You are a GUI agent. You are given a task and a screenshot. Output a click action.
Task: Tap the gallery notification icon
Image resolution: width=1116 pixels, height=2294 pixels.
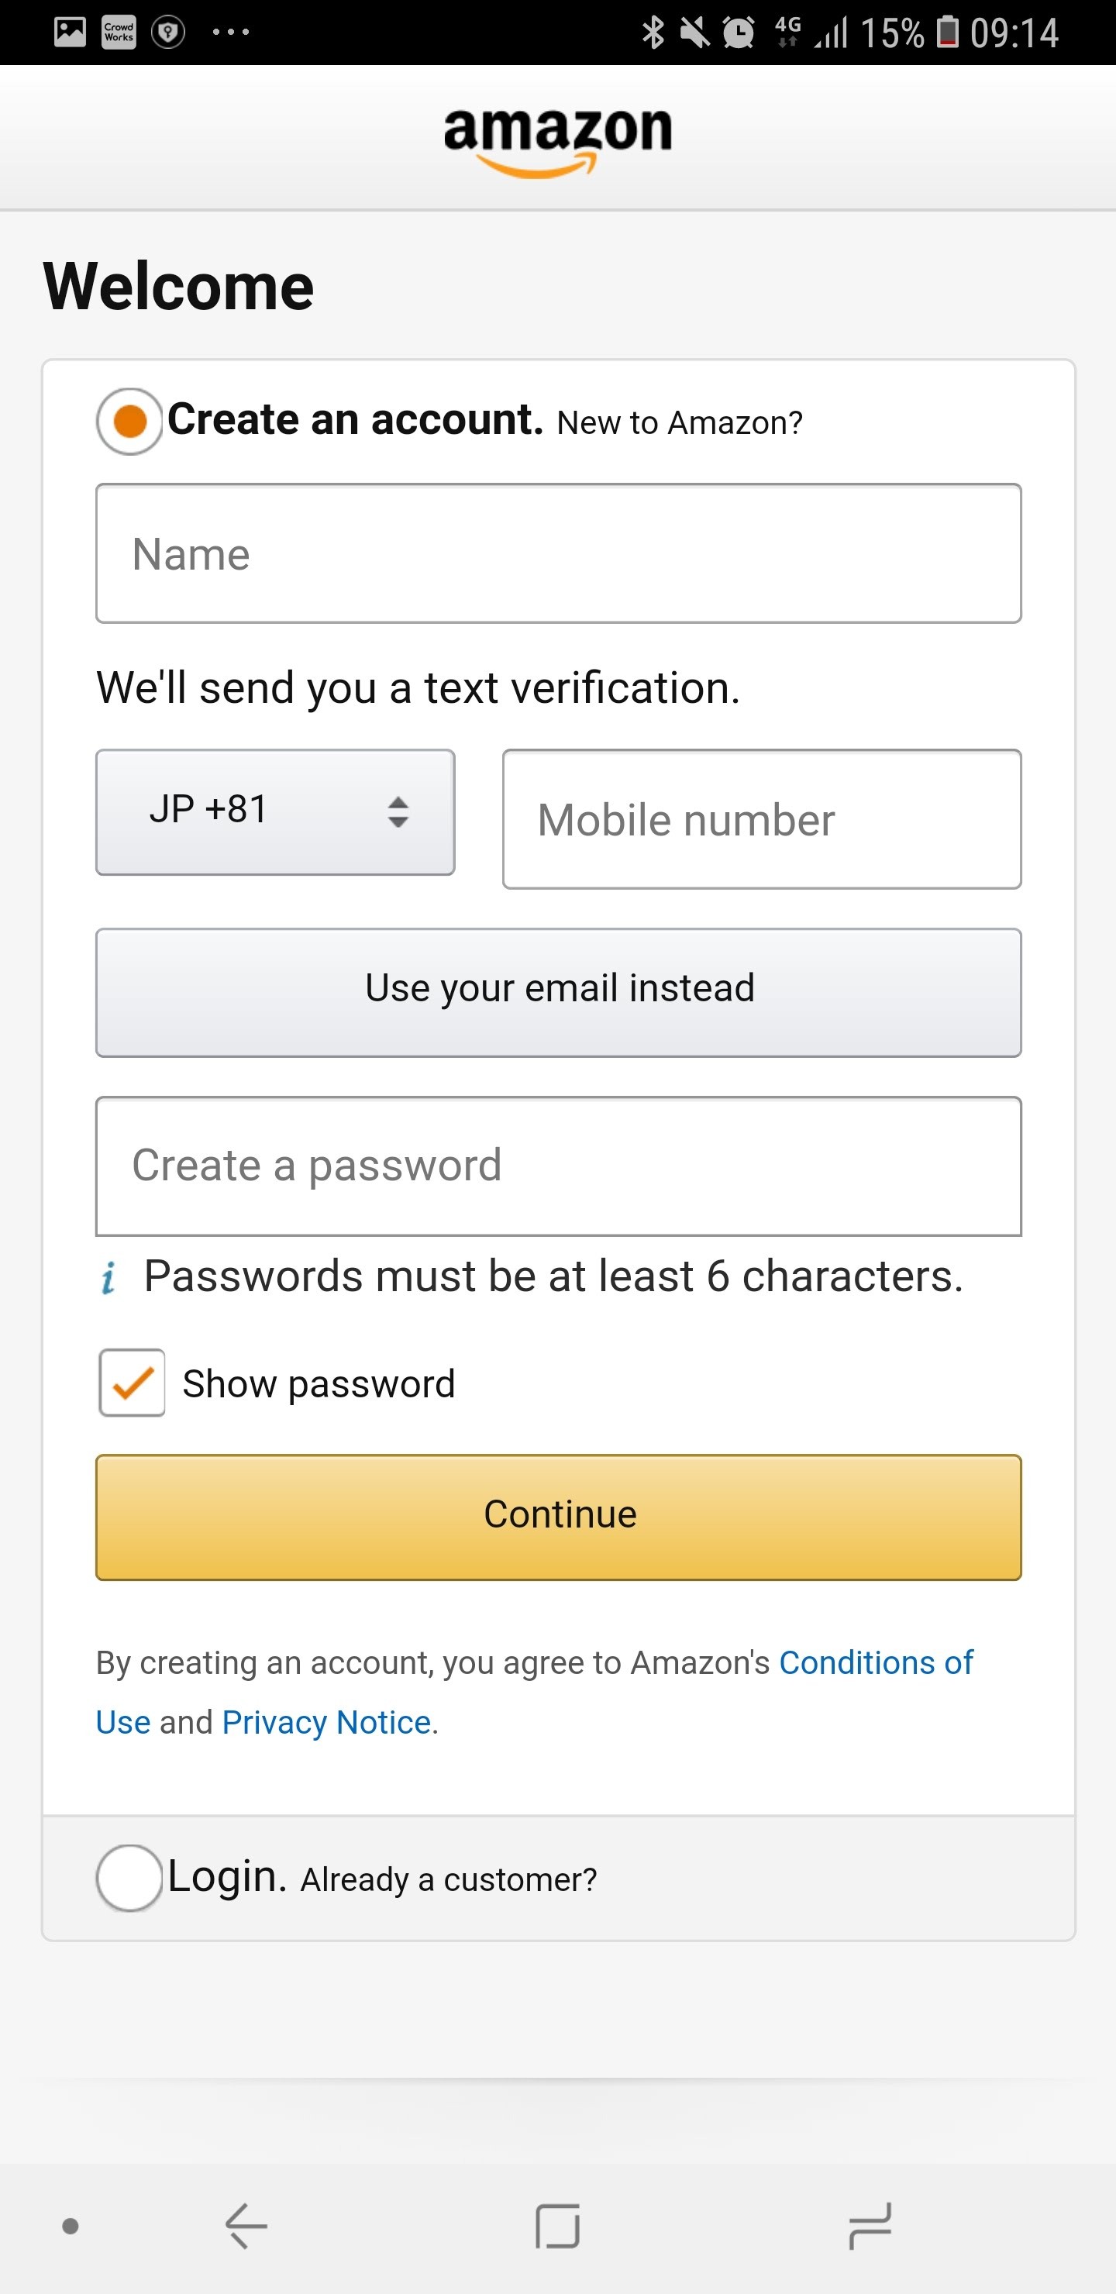[x=70, y=32]
